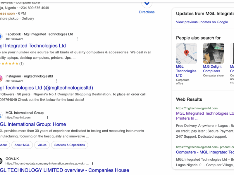
Task: Click the Instagram favicon icon
Action: tap(1, 78)
